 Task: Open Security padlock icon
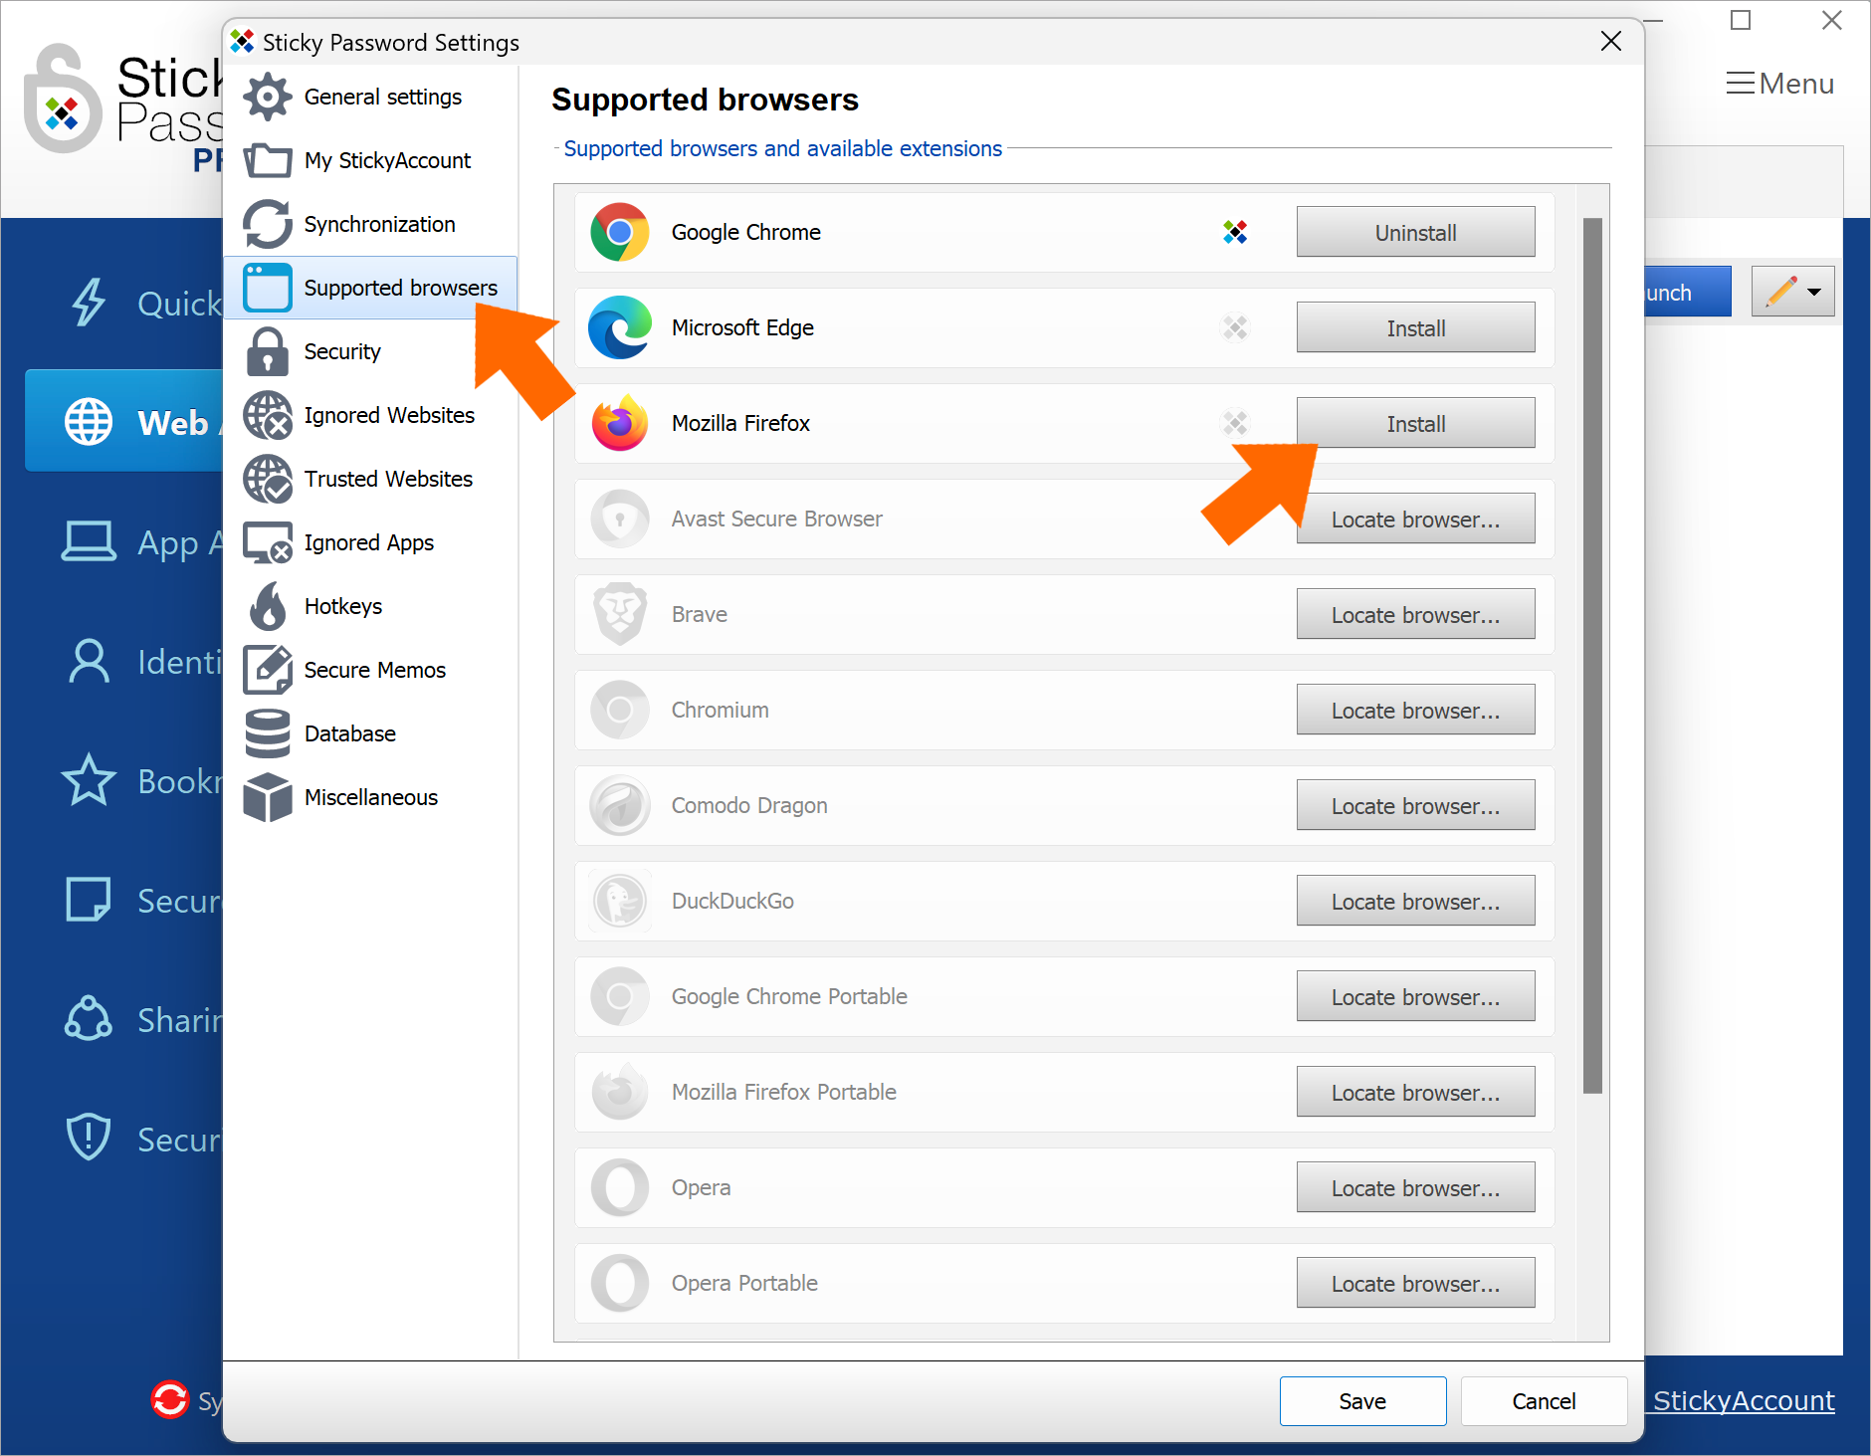pos(268,351)
